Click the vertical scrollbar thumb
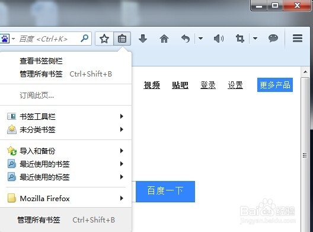 305,155
